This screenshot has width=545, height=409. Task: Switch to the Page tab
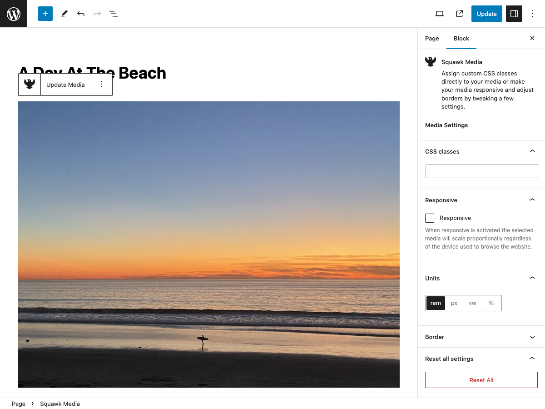(432, 39)
